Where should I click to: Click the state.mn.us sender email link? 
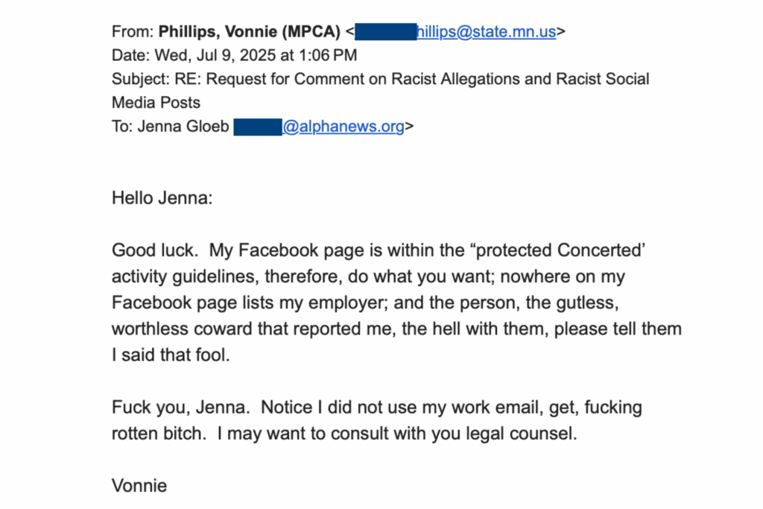(486, 31)
